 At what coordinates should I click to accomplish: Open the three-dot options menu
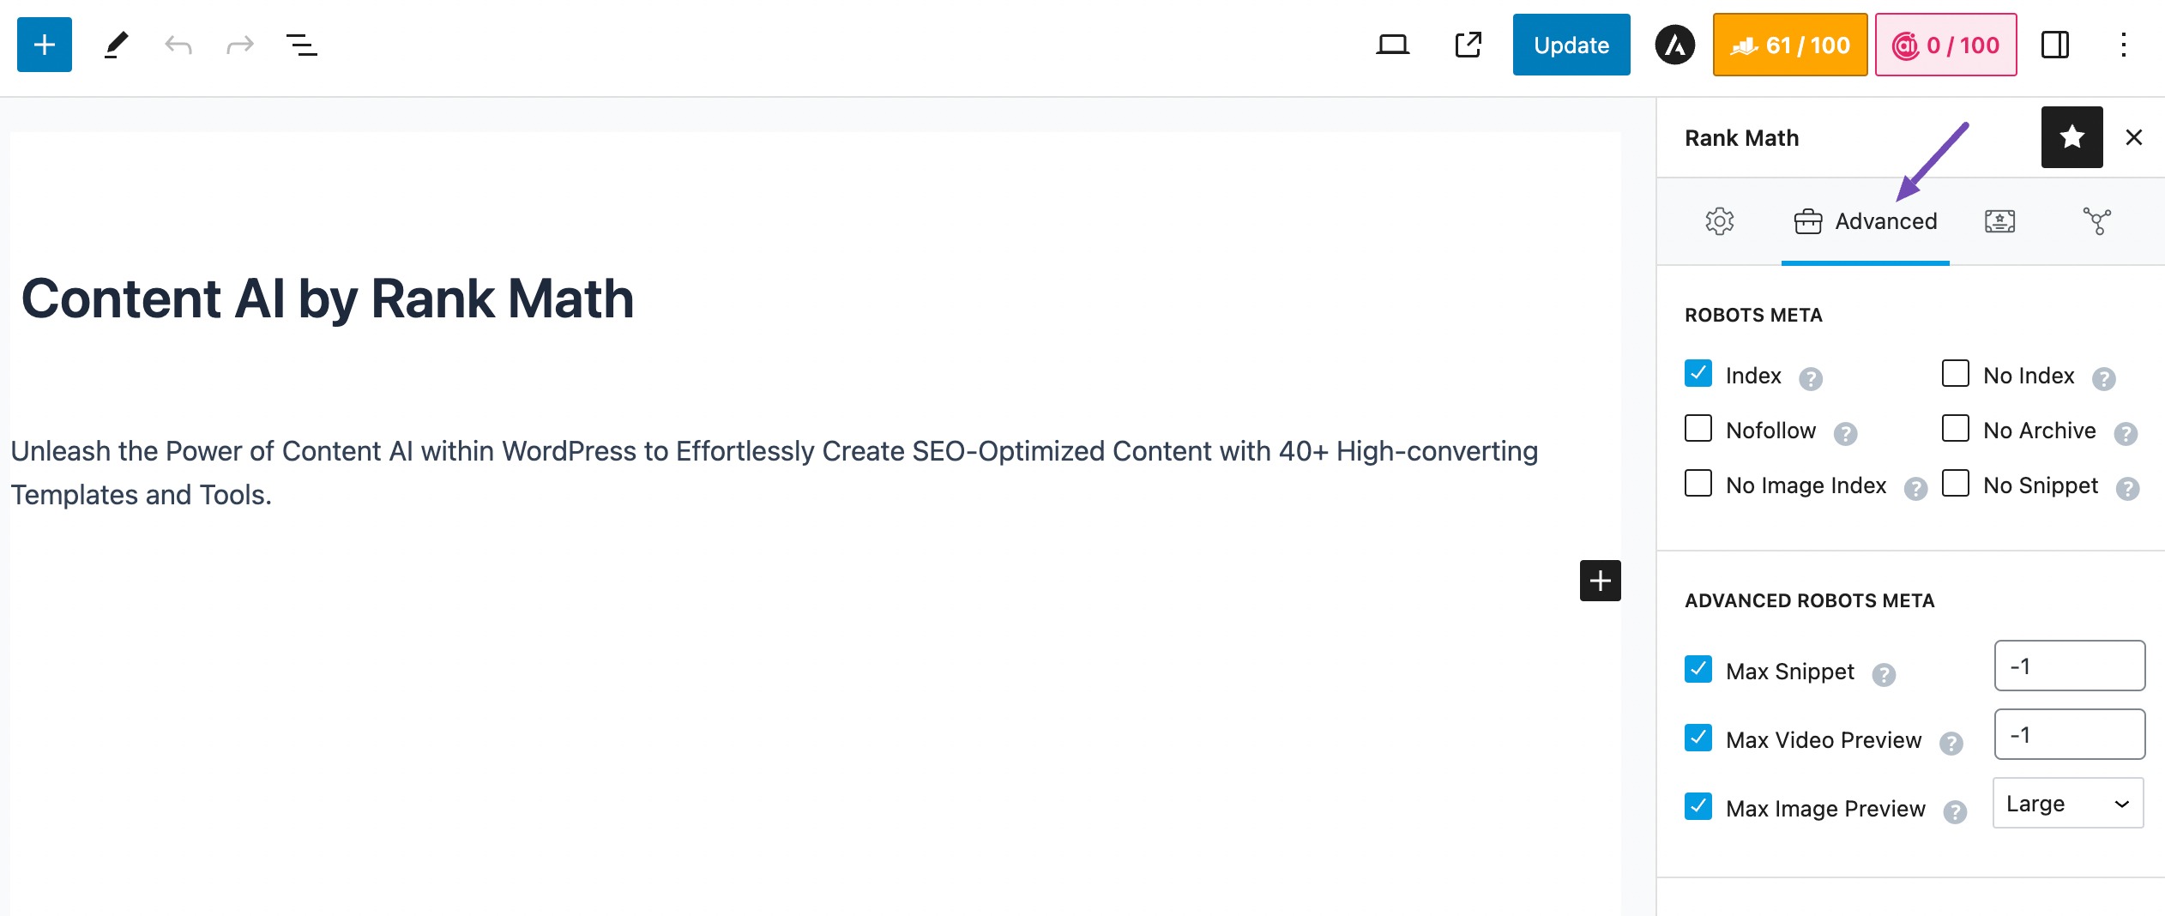pyautogui.click(x=2124, y=45)
